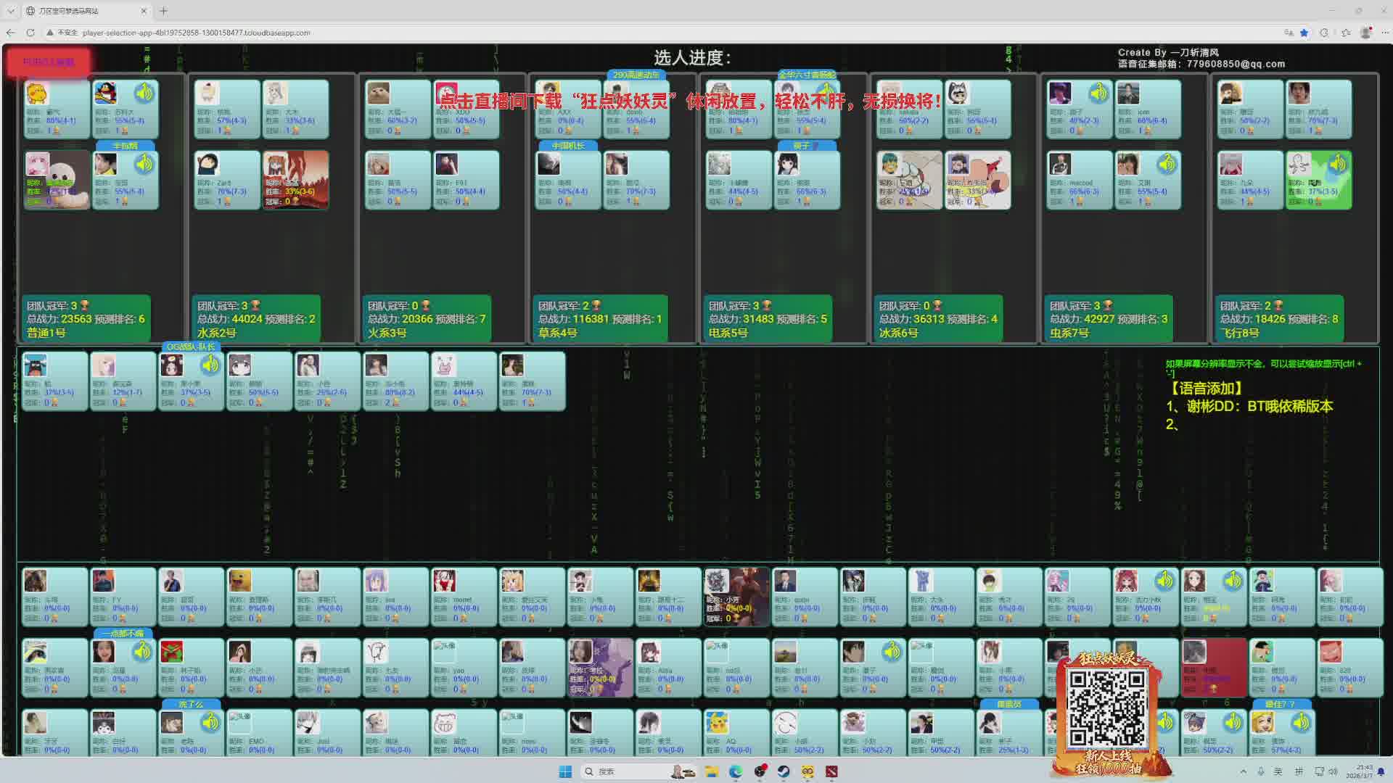Open a new browser tab
Image resolution: width=1393 pixels, height=783 pixels.
(x=163, y=11)
